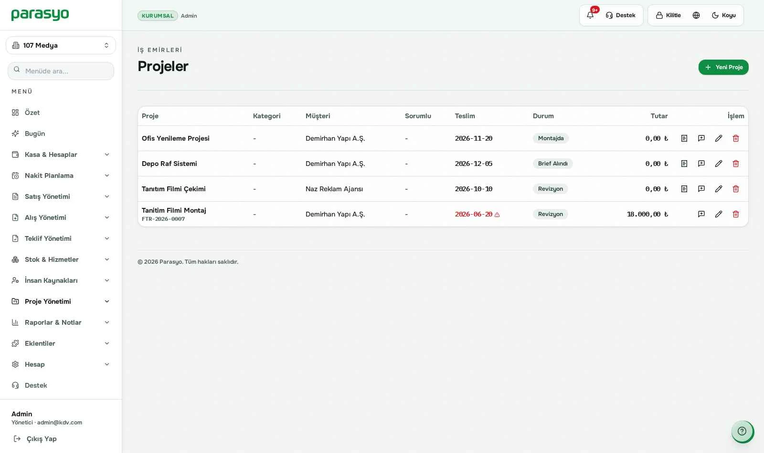
Task: Click Çıkış Yap to log out
Action: (35, 439)
